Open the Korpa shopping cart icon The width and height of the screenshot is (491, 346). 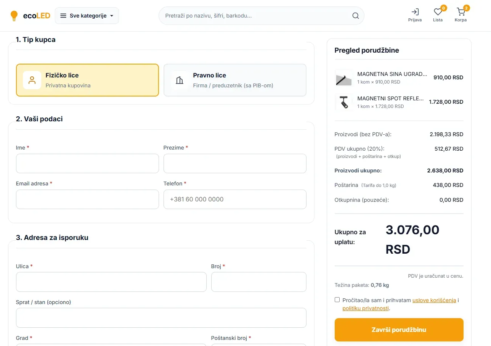click(x=461, y=15)
